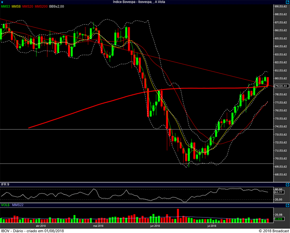The height and width of the screenshot is (233, 290).
Task: Click the mai 2018 date axis label
Action: click(x=98, y=226)
